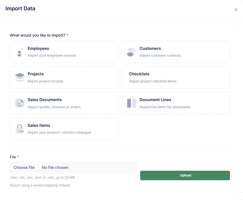Screen dimensions: 243x200
Task: Click 'Import project checklist items' description
Action: tap(153, 81)
